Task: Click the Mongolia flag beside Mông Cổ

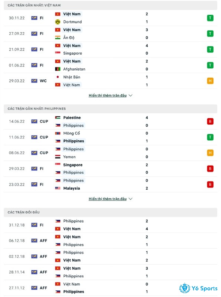Action: (x=58, y=133)
